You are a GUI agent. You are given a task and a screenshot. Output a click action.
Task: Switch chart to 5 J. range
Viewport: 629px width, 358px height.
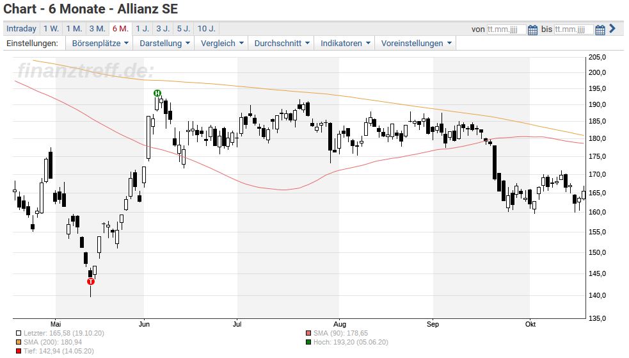[184, 28]
